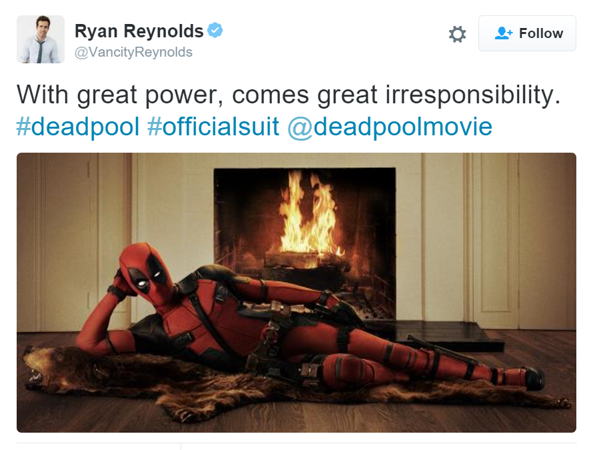This screenshot has height=450, width=593.
Task: Click the add-person icon beside Follow
Action: click(x=503, y=33)
